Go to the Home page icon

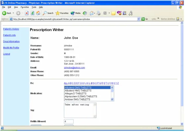[38, 13]
